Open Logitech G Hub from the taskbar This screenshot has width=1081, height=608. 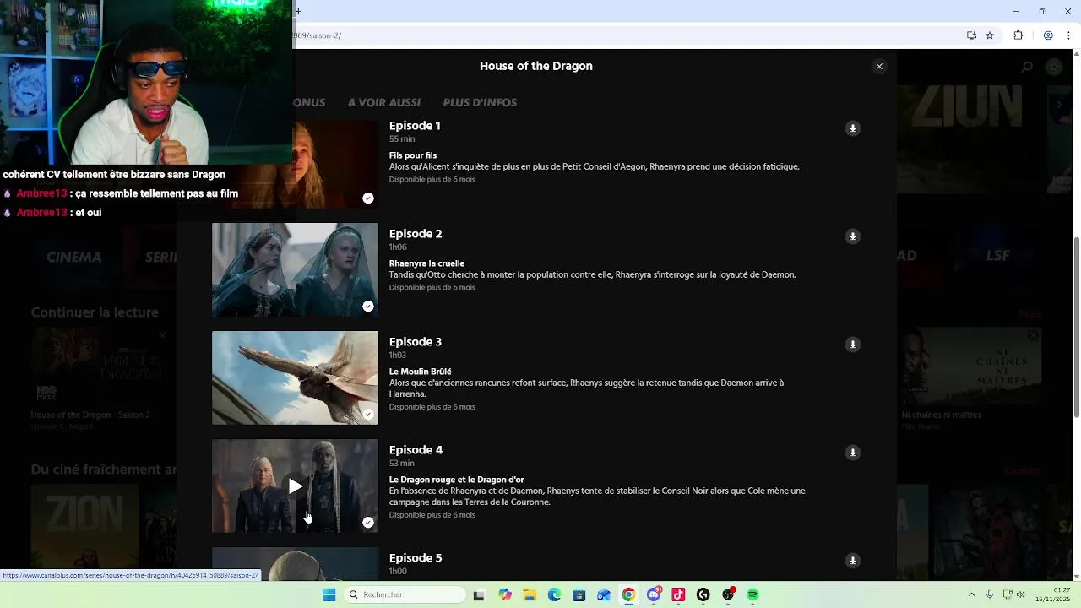[x=703, y=594]
